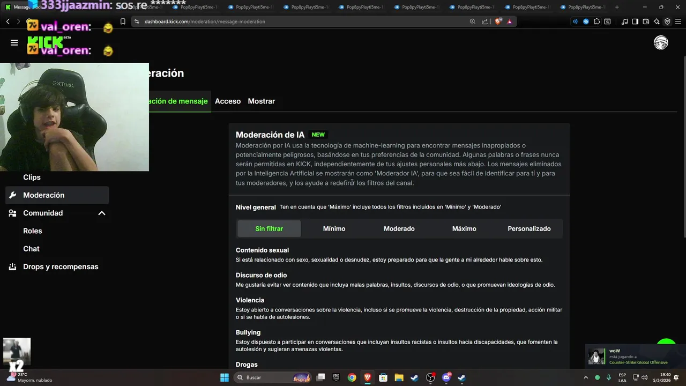686x386 pixels.
Task: Click the Moderación de IA title
Action: click(270, 135)
